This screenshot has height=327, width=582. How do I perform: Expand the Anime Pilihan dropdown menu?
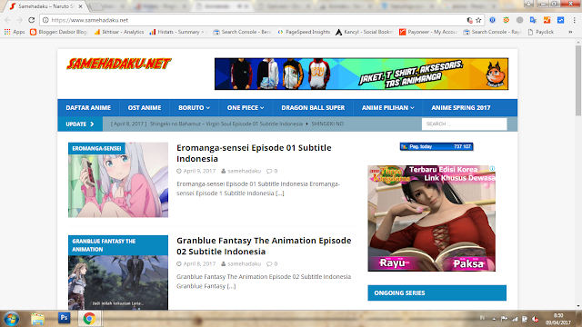point(388,107)
